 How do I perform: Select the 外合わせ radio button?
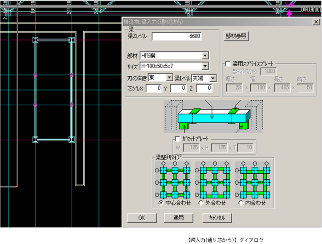[201, 203]
